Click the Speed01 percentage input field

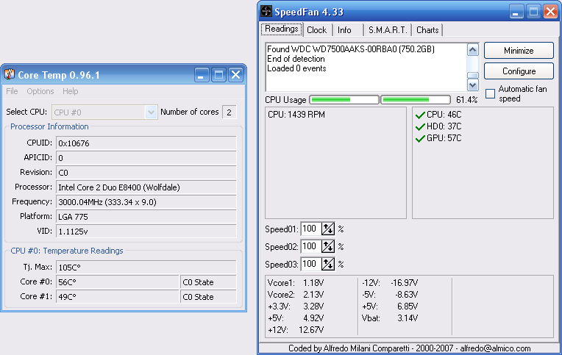pyautogui.click(x=310, y=229)
